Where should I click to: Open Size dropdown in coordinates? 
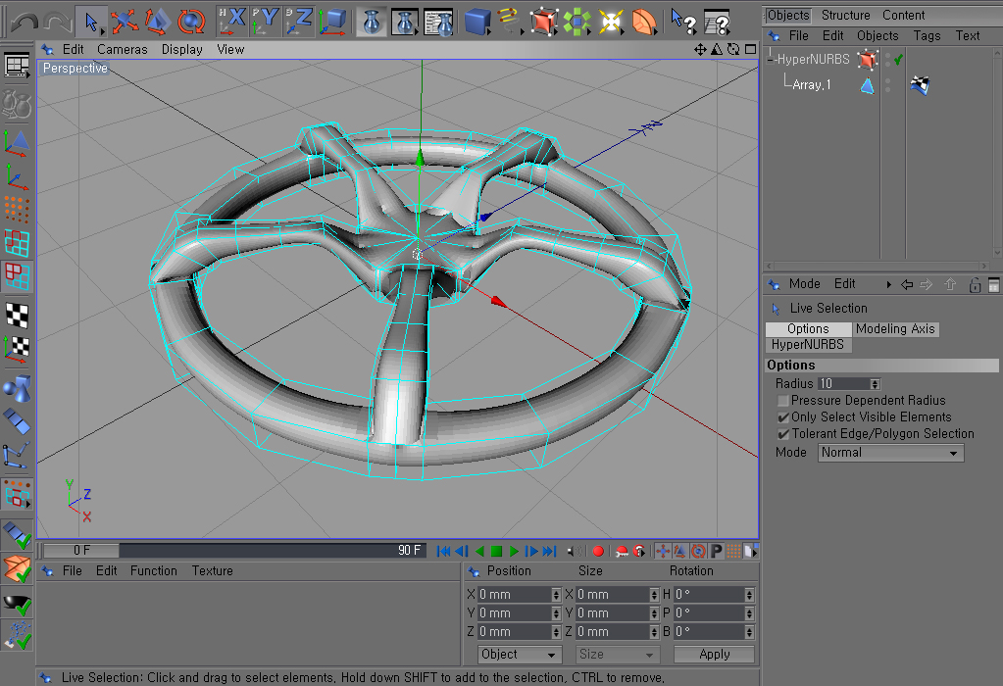(x=617, y=654)
